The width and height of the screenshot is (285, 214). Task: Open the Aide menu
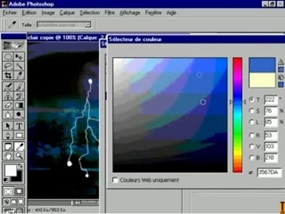[171, 13]
